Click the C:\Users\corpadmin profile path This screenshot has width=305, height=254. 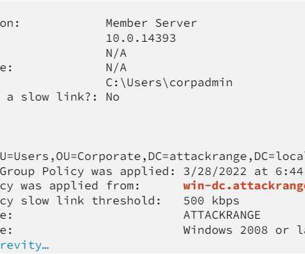tap(170, 83)
